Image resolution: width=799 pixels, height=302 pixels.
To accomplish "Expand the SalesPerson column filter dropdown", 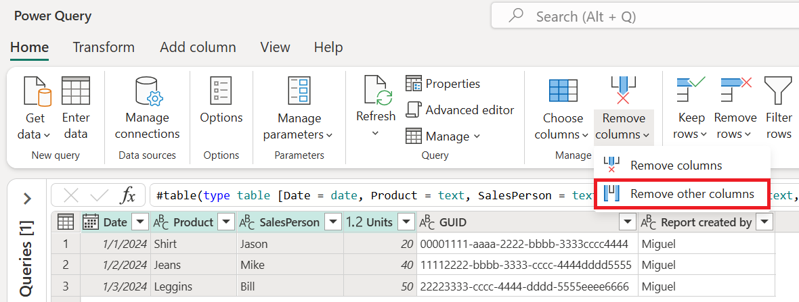I will [332, 222].
